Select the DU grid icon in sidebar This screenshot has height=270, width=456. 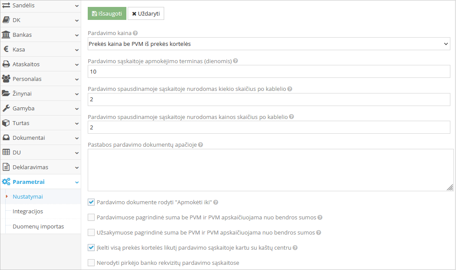[x=7, y=152]
